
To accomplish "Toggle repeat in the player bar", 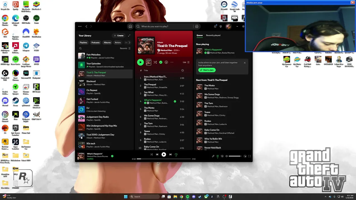I will click(x=176, y=154).
